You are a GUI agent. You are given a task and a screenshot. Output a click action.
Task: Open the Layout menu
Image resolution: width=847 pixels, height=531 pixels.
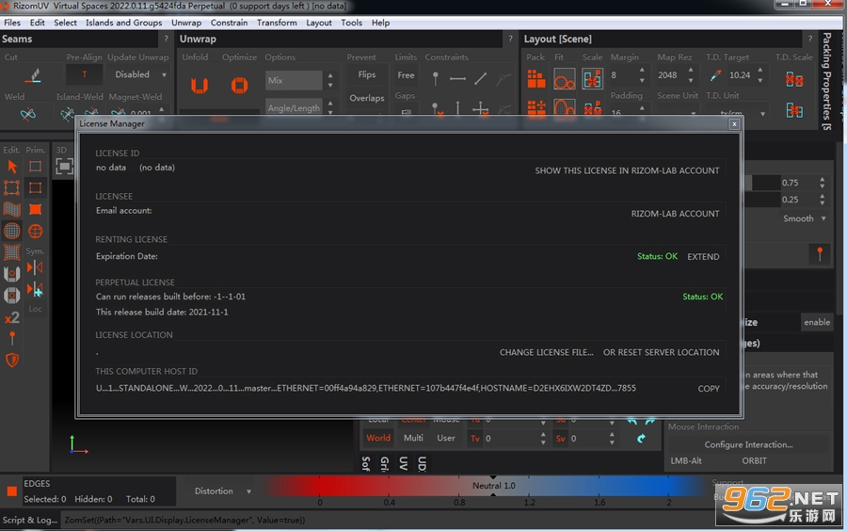[319, 23]
